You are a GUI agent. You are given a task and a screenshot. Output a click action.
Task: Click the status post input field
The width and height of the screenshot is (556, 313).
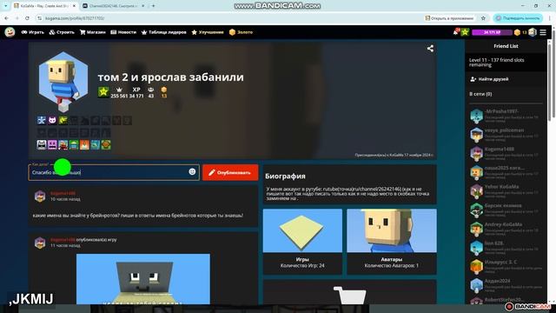point(114,172)
